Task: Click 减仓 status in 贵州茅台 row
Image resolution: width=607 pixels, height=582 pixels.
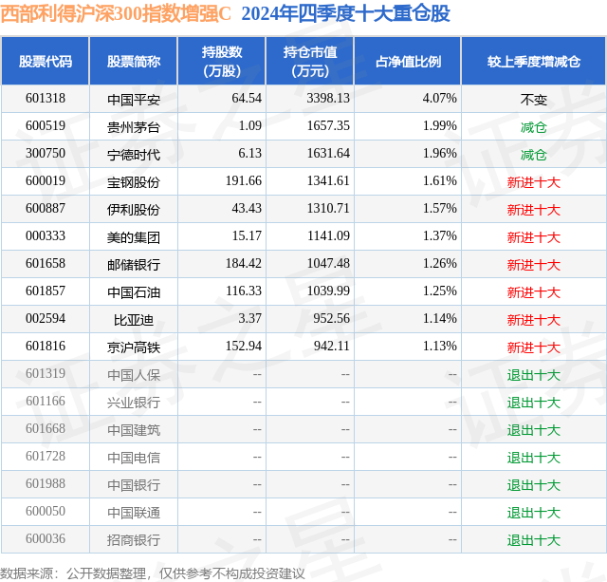Action: pyautogui.click(x=533, y=126)
